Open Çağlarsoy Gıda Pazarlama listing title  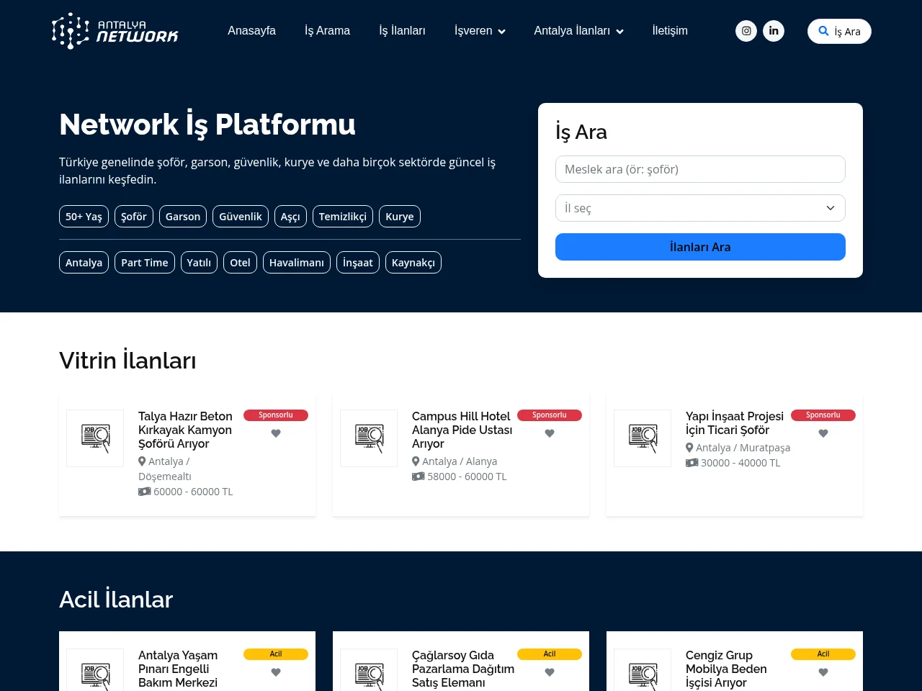tap(463, 669)
